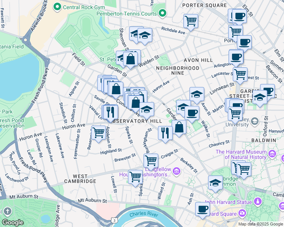Click the BALDWIN neighborhood label
The image size is (284, 227).
click(x=264, y=140)
